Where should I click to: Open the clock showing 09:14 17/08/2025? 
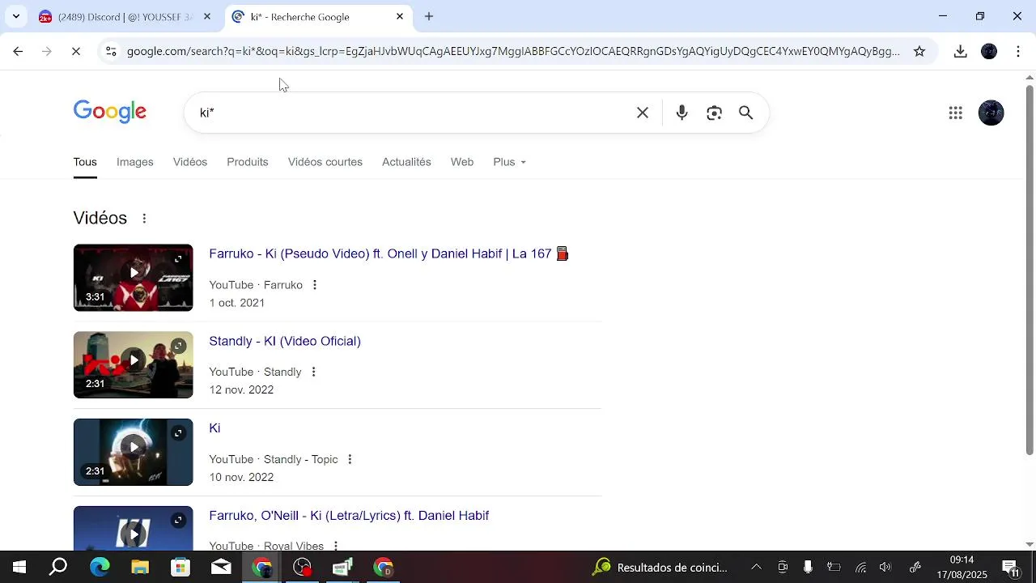pos(962,567)
